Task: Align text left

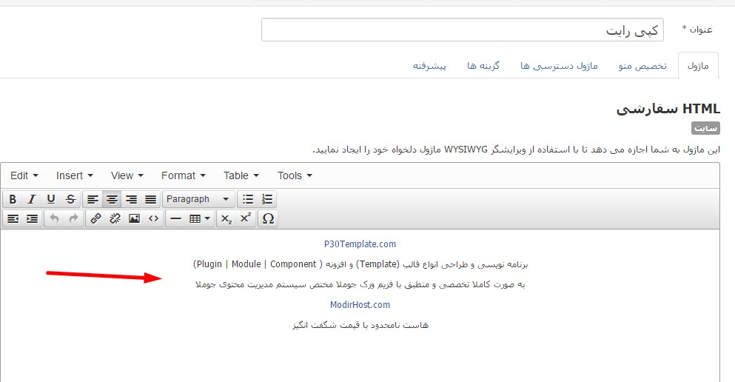Action: click(93, 199)
